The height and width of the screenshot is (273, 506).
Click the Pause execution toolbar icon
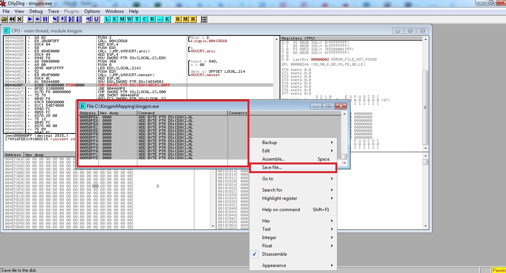[x=45, y=19]
